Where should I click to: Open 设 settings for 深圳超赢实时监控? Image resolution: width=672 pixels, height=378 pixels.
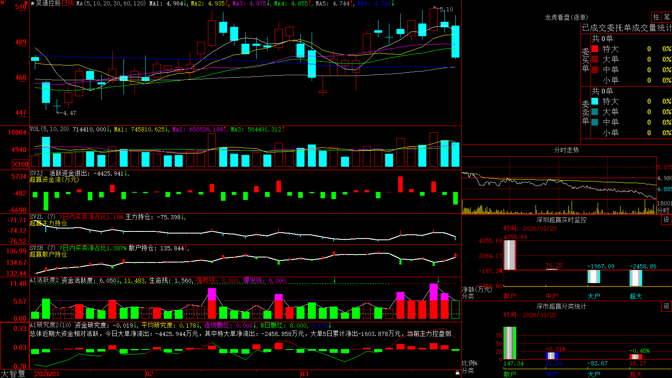point(667,220)
